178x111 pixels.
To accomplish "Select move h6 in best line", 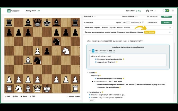I will [x=105, y=51].
